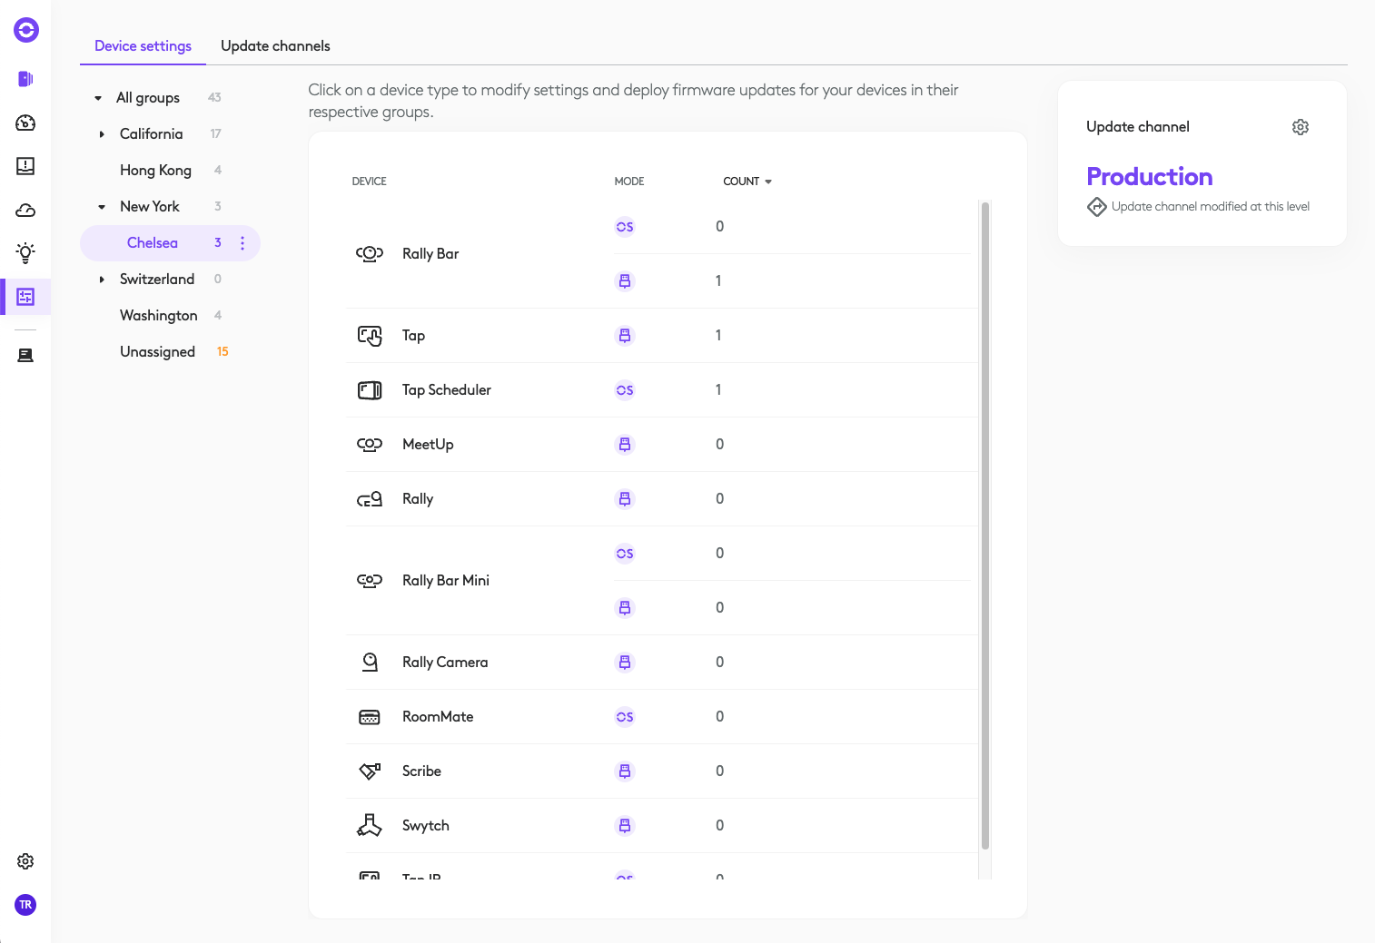Open the rooms icon in the sidebar
The image size is (1375, 943).
tap(25, 79)
